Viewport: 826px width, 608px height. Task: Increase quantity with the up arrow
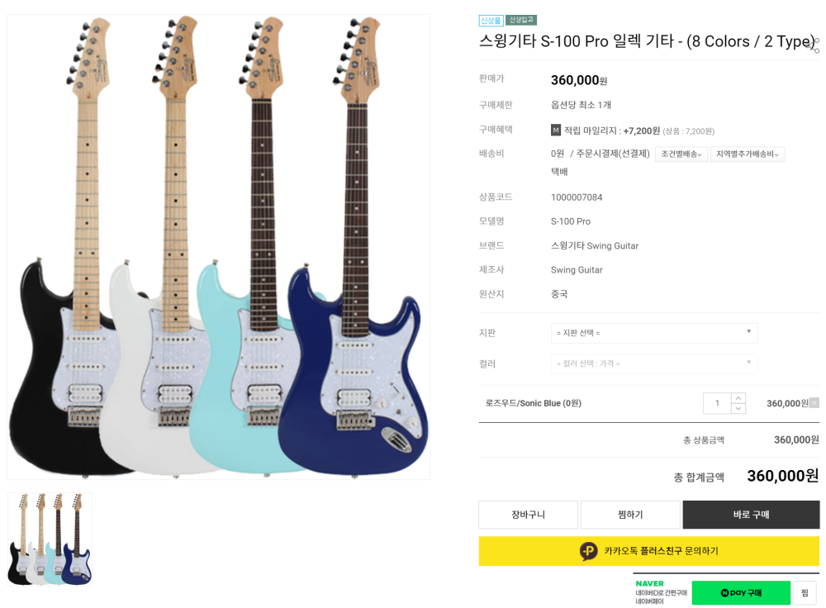pos(738,398)
